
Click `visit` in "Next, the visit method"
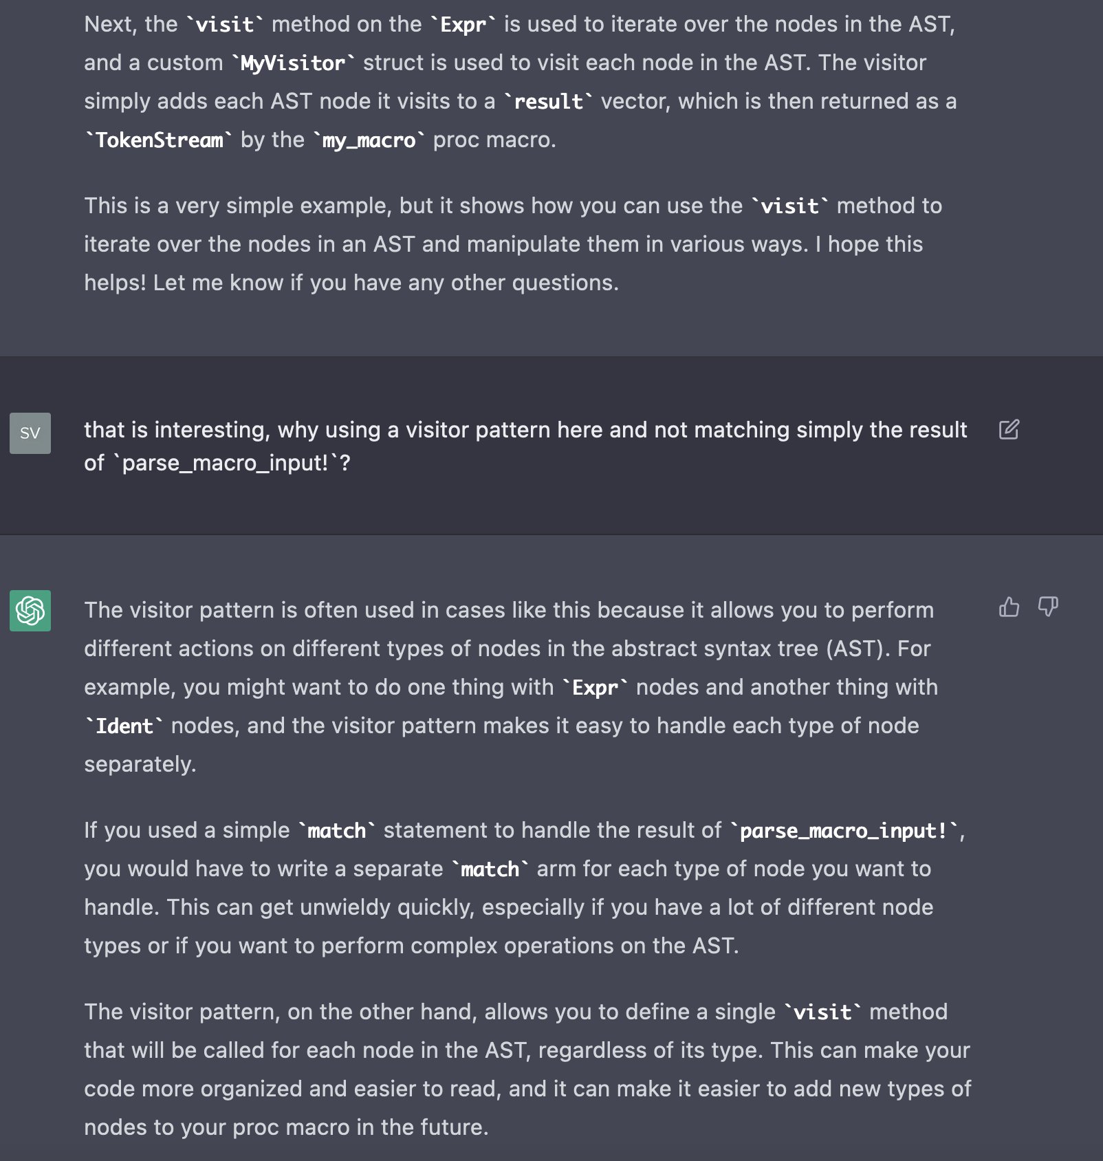(x=225, y=25)
